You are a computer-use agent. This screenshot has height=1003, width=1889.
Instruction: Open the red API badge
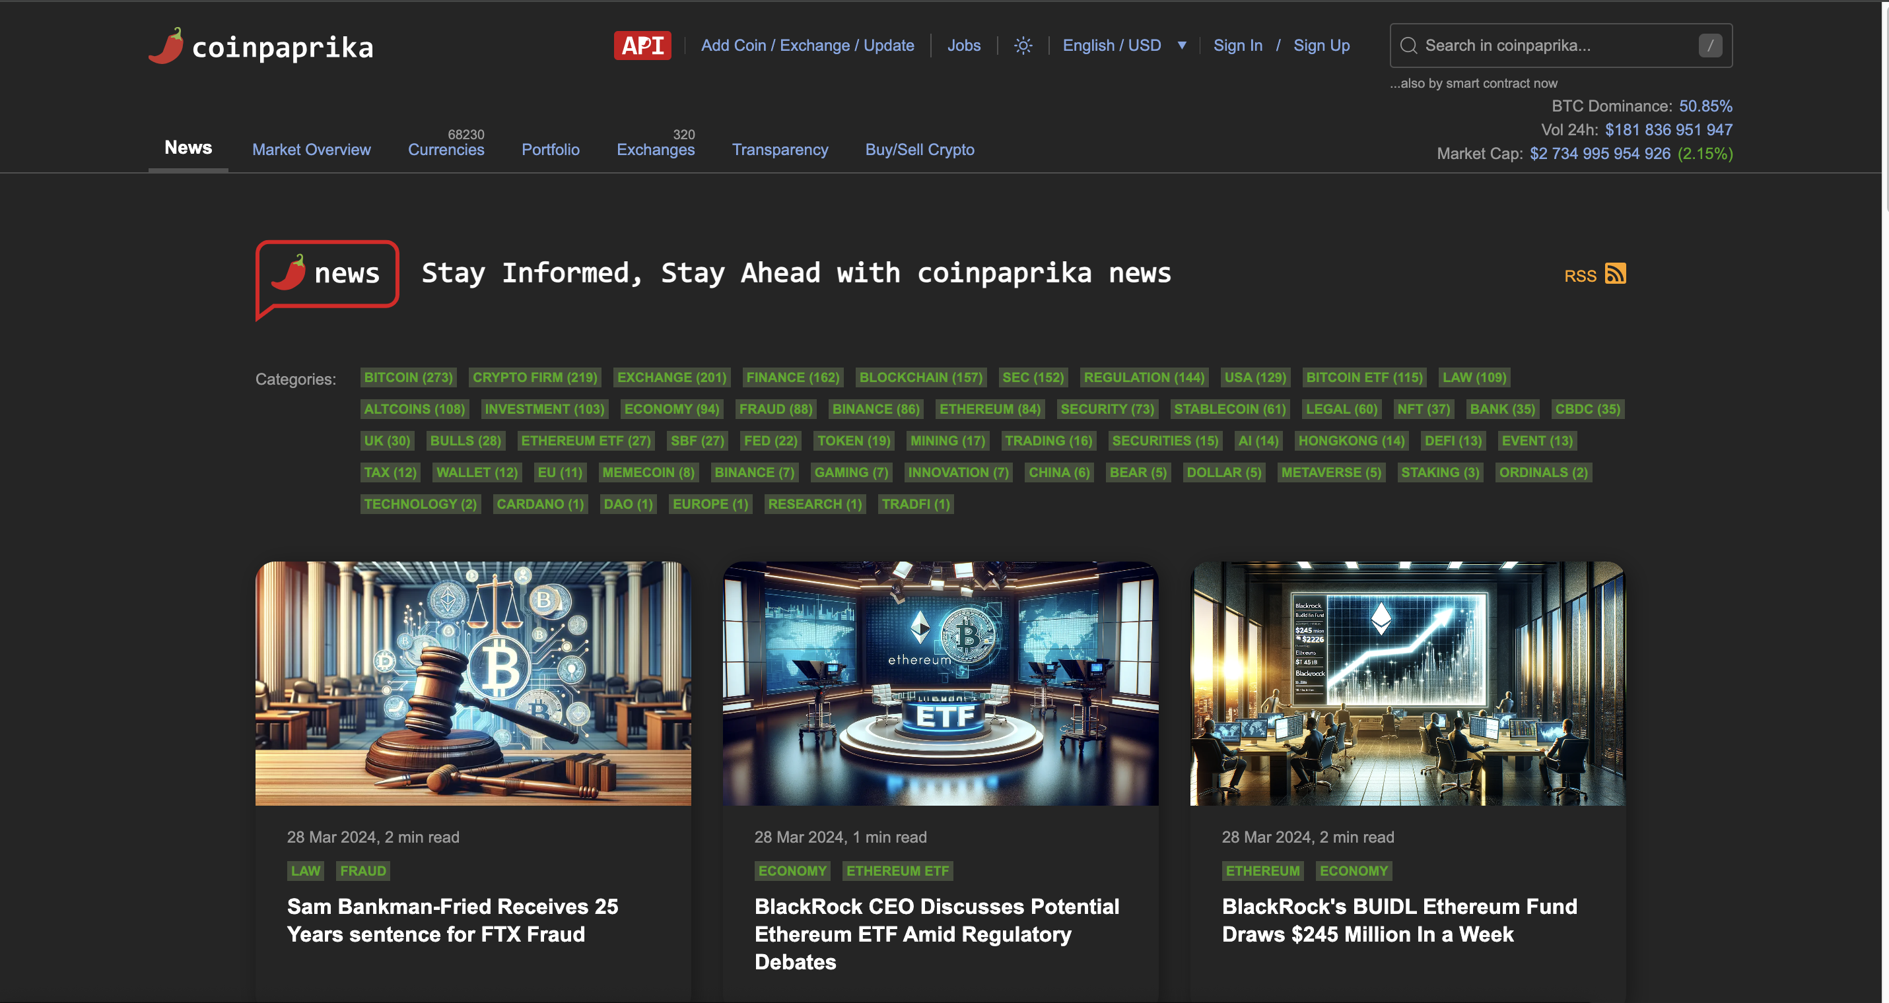tap(642, 46)
